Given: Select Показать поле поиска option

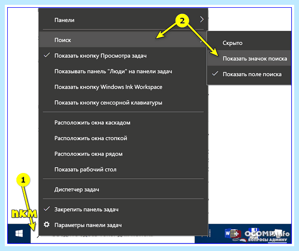Looking at the screenshot, I should pos(249,74).
